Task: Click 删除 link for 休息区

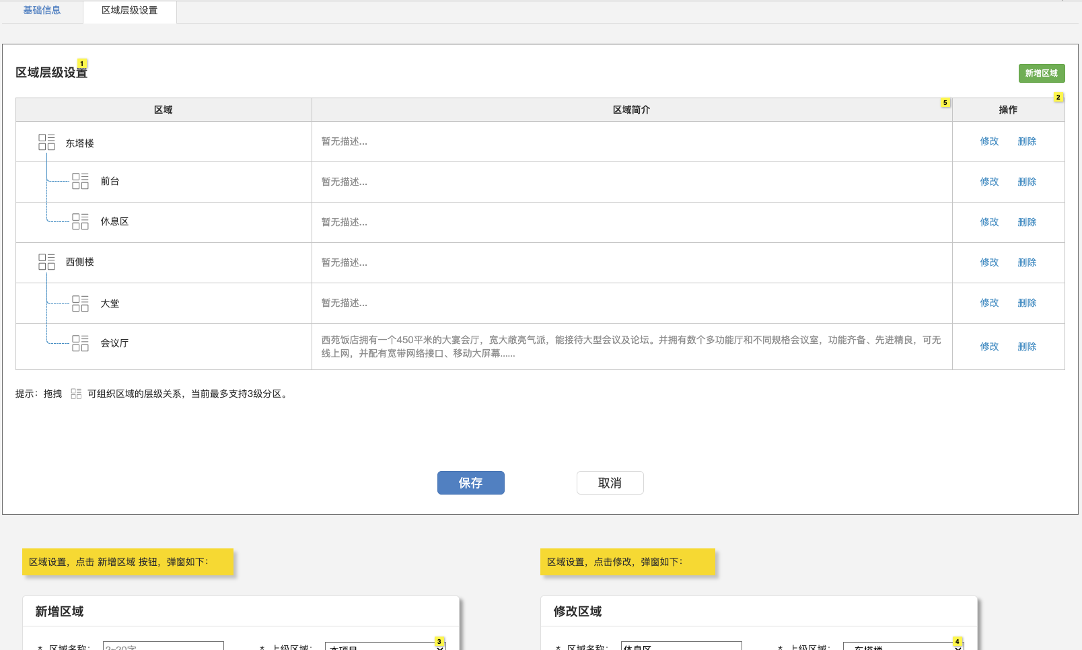Action: coord(1027,222)
